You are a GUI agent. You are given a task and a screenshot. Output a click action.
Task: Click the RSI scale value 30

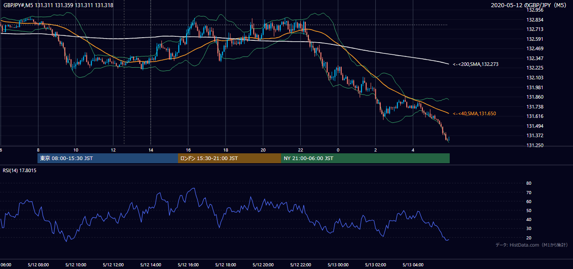click(x=529, y=229)
